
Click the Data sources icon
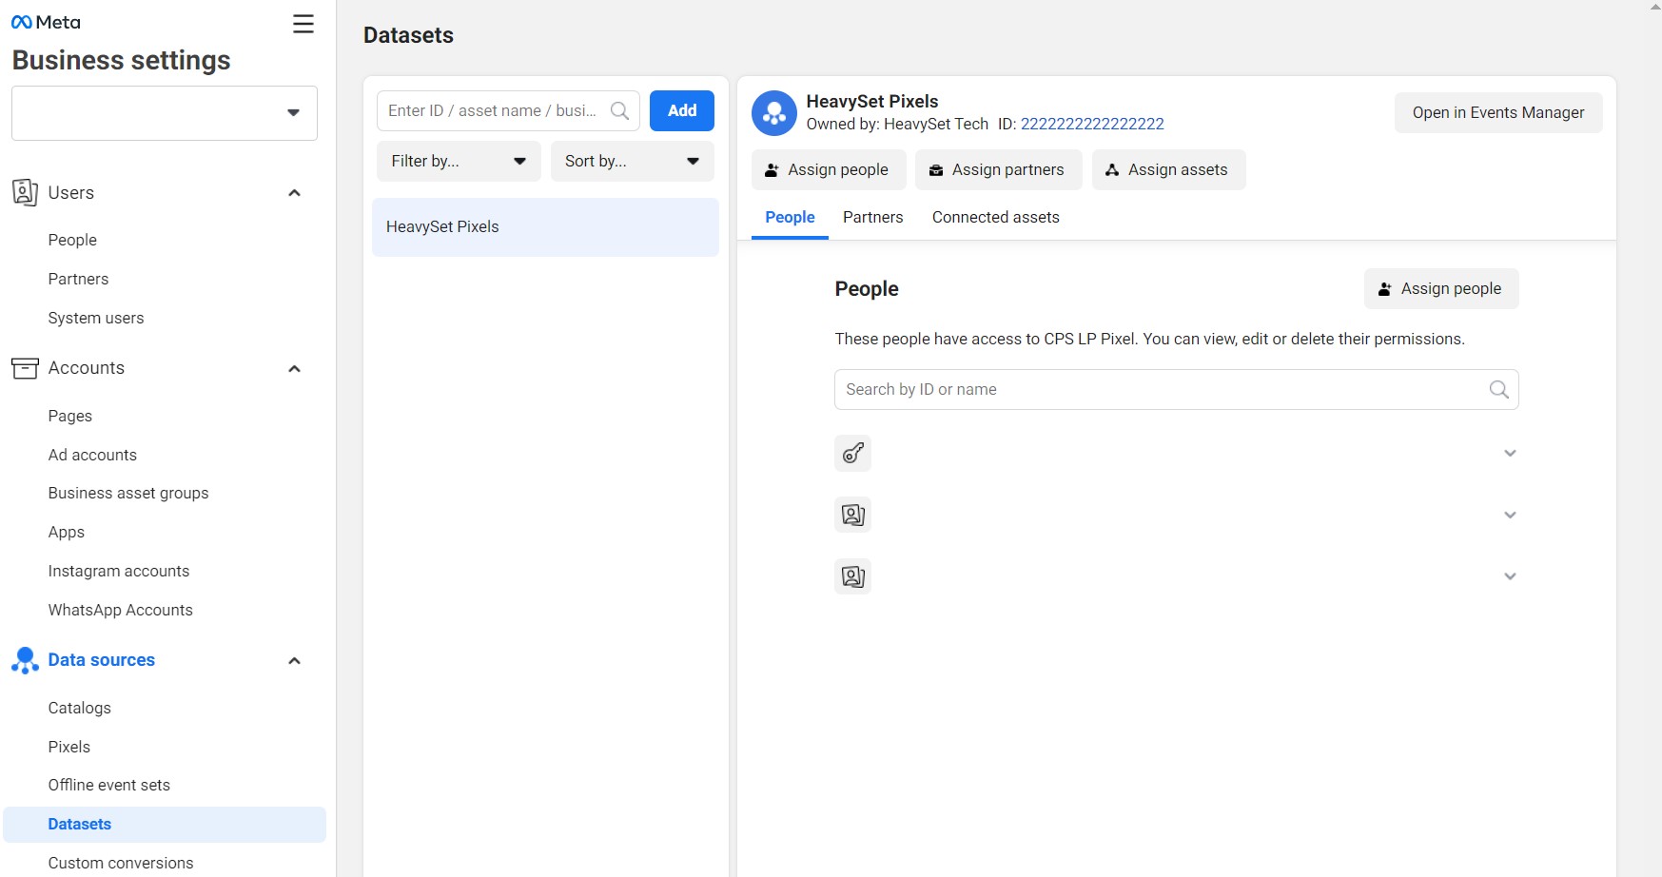pyautogui.click(x=25, y=660)
